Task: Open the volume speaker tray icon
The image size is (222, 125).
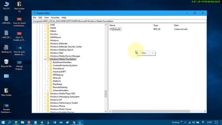Action: (x=194, y=122)
